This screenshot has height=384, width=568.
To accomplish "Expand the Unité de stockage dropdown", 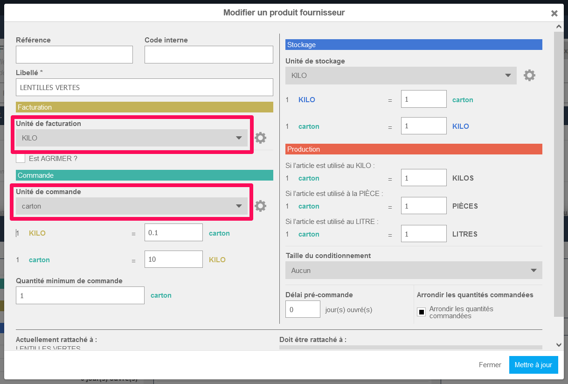I will (x=401, y=76).
